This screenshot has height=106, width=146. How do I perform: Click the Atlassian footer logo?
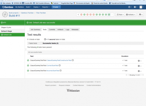tap(73, 90)
